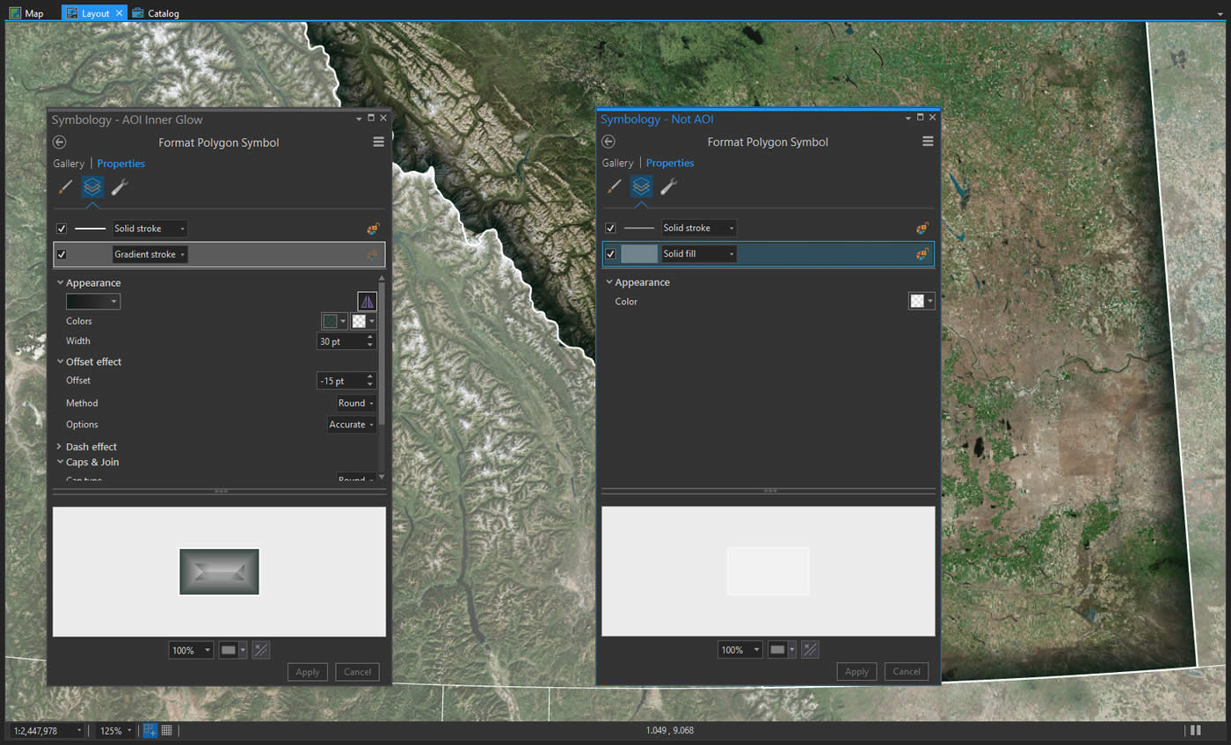
Task: Click attribute mapping icon beside Solid fill
Action: 921,254
